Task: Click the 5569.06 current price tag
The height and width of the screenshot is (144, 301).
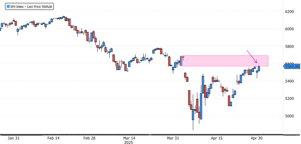Action: tap(292, 66)
